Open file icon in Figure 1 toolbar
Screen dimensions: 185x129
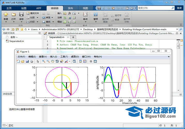(x=23, y=61)
